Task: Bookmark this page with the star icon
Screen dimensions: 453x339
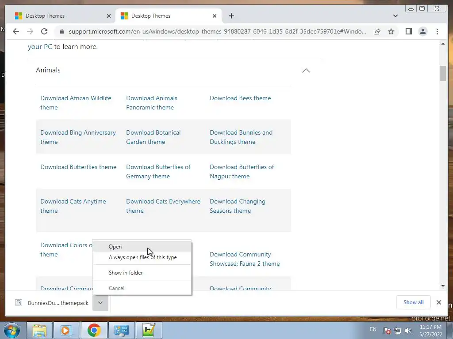Action: (x=391, y=31)
